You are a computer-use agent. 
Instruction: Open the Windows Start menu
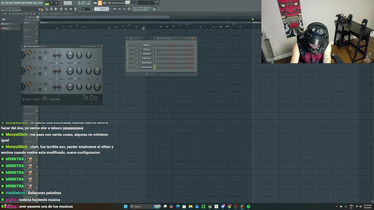(126, 206)
